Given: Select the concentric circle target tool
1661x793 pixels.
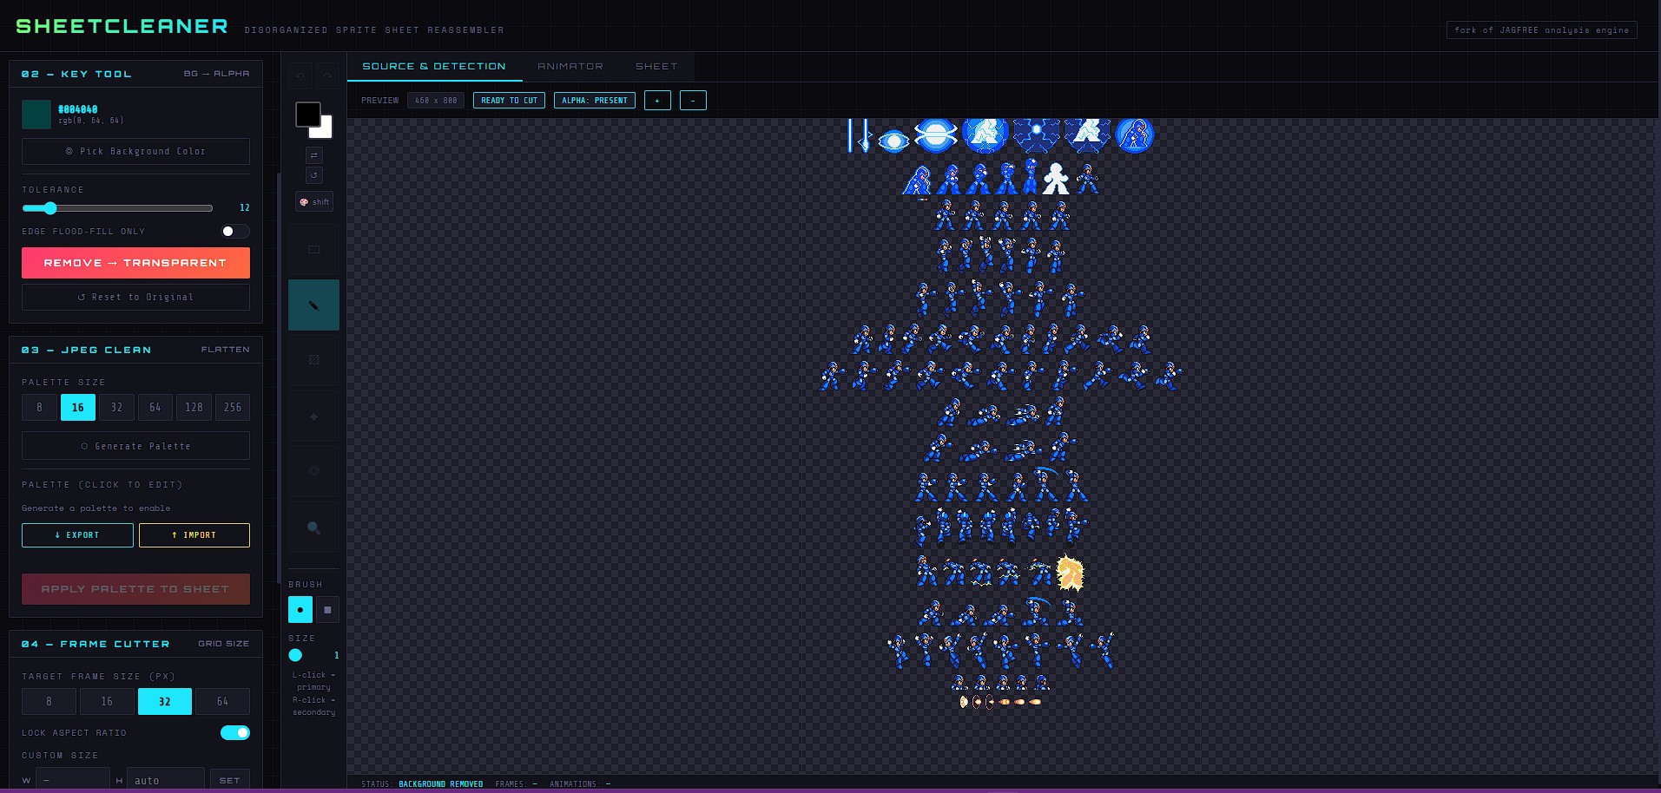Looking at the screenshot, I should coord(313,471).
